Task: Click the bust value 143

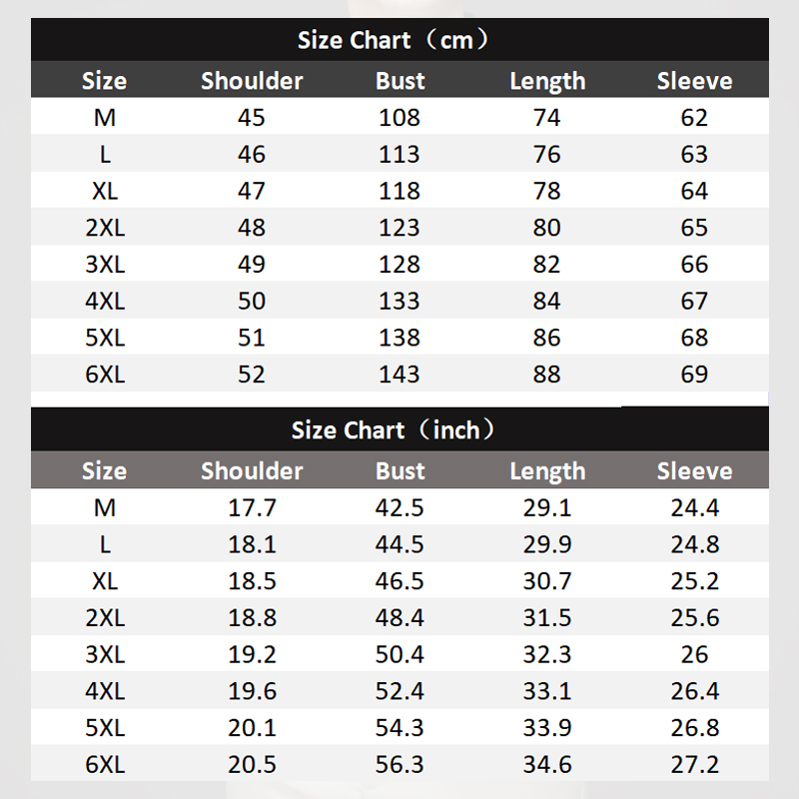Action: (399, 375)
